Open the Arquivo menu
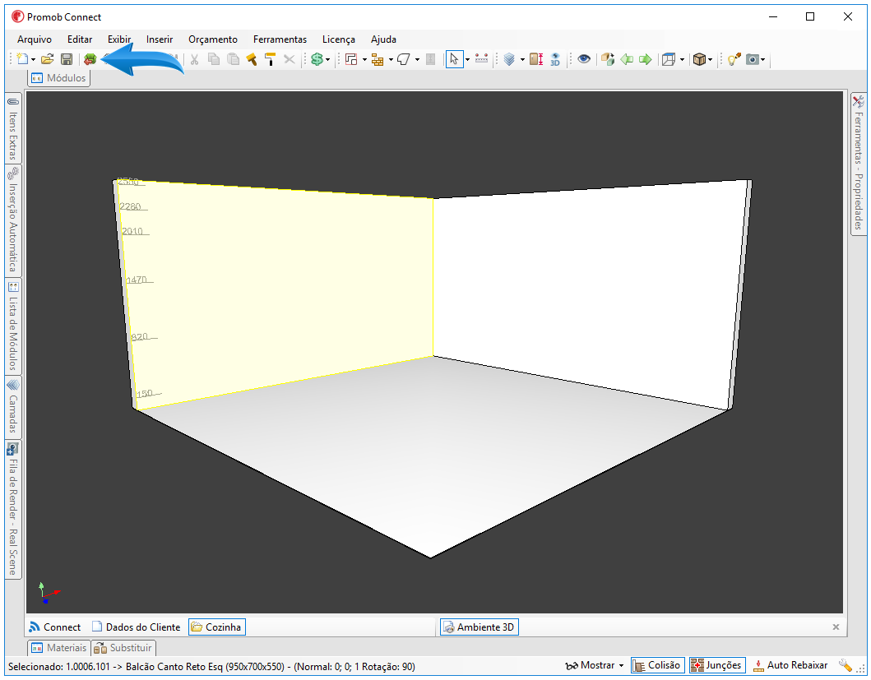This screenshot has width=871, height=680. point(35,39)
